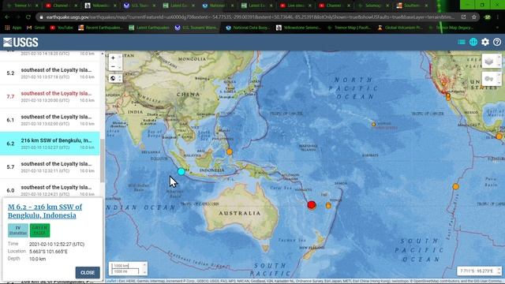Open the M 6.2 Bengkulu, Indonesia event link
505x284 pixels.
point(45,211)
